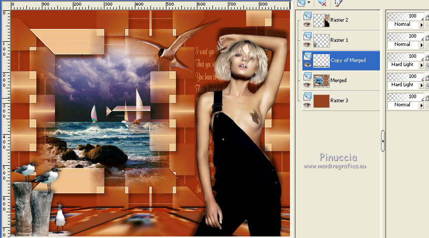The height and width of the screenshot is (238, 429).
Task: Click the Delete Layer icon
Action: click(322, 3)
